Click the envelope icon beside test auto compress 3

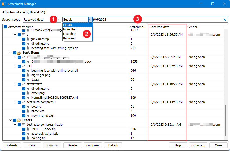point(24,102)
